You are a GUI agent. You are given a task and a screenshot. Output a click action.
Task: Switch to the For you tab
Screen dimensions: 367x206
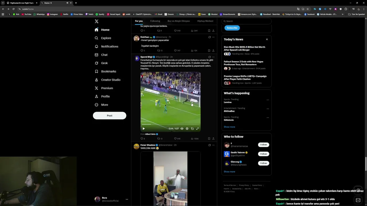tap(139, 21)
